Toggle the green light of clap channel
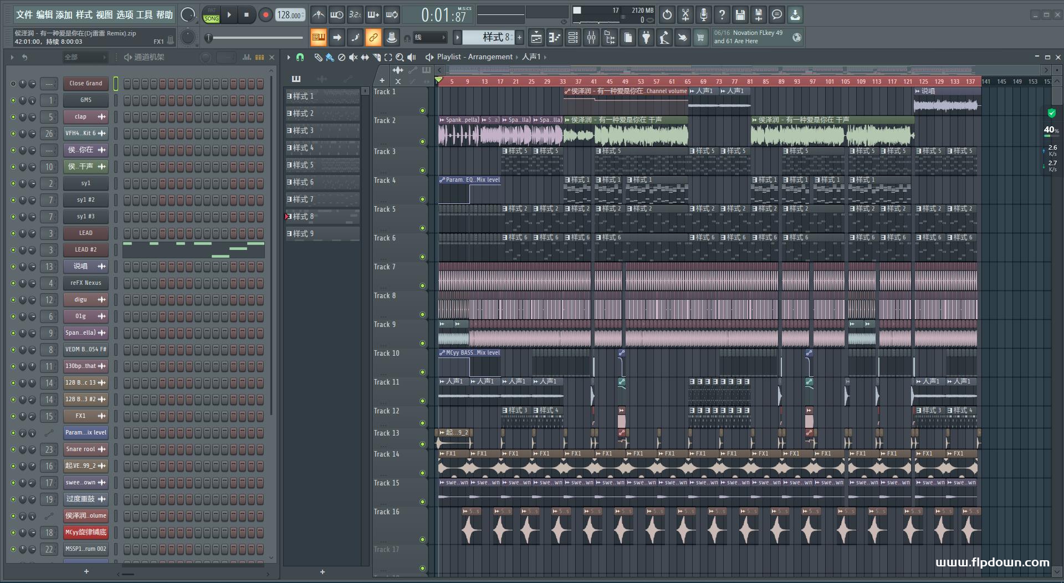The width and height of the screenshot is (1064, 583). (13, 117)
